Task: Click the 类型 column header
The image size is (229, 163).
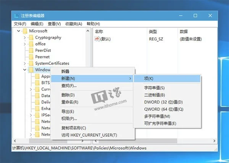Action: 153,31
